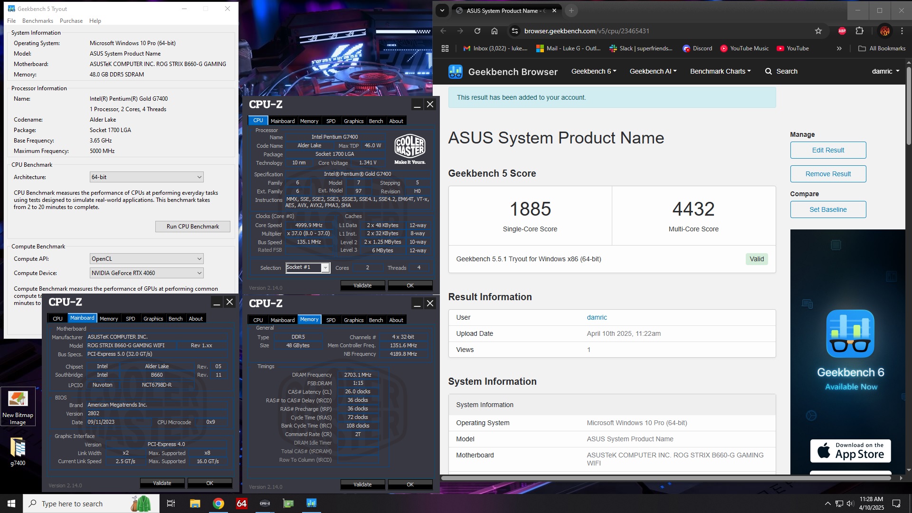Show more bookmarks via the chevron
912x513 pixels.
coord(839,48)
